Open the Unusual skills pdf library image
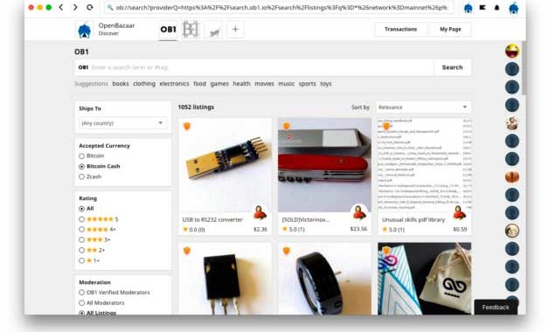Screen dimensions: 549x332 pyautogui.click(x=424, y=165)
